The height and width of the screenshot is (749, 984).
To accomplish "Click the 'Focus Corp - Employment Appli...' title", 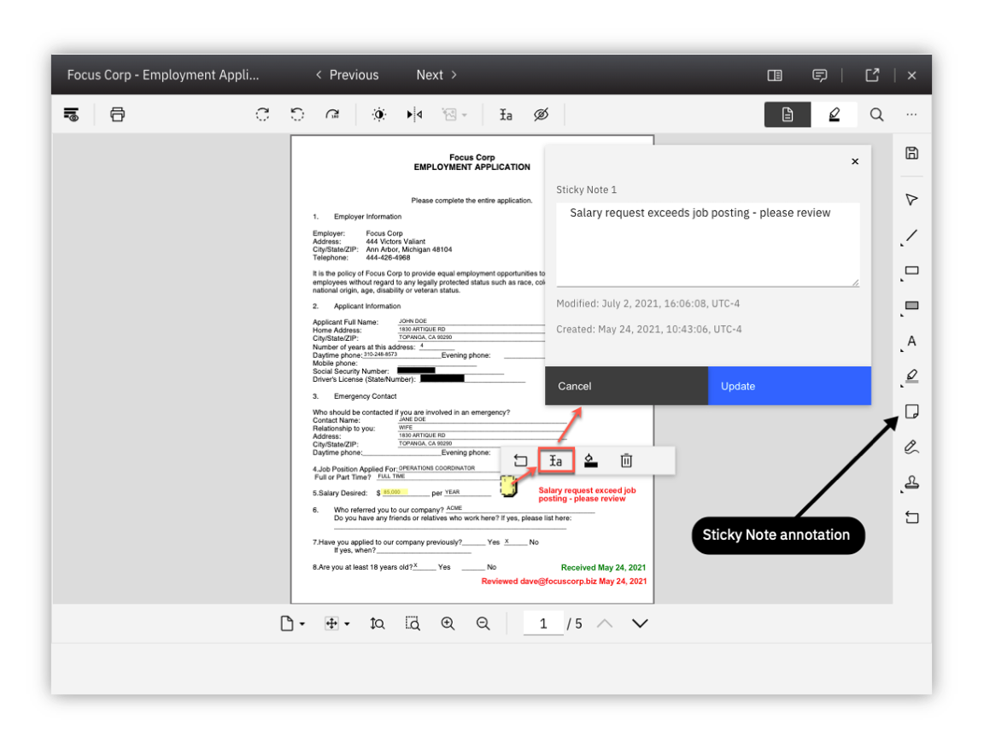I will point(163,75).
